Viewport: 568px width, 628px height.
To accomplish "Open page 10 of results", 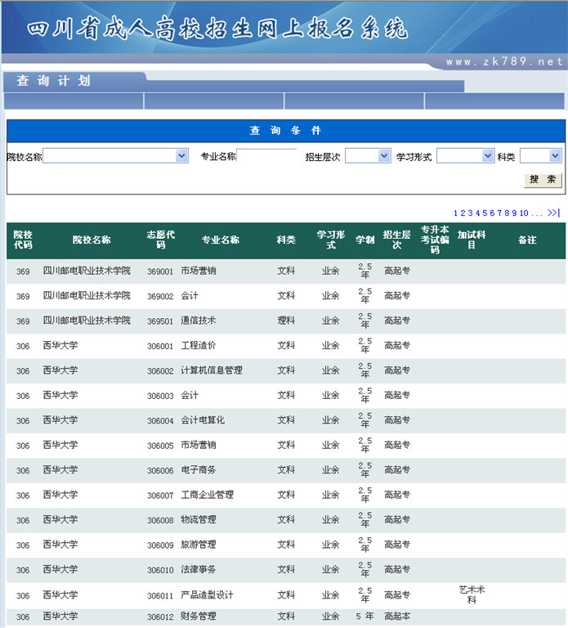I will [524, 213].
